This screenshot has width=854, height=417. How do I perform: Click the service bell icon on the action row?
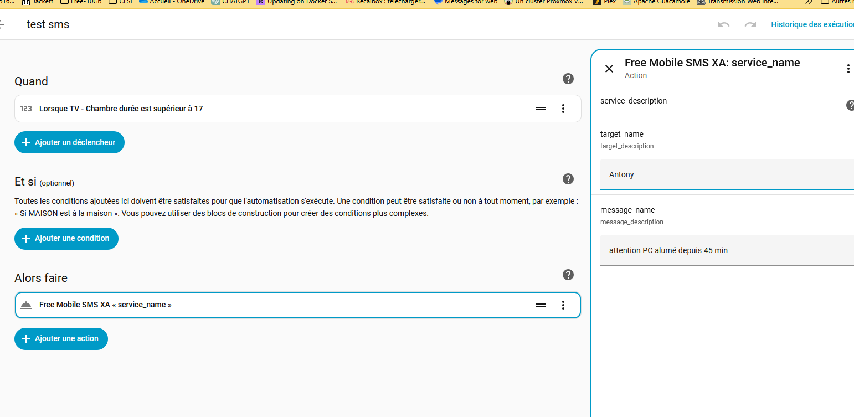click(26, 305)
